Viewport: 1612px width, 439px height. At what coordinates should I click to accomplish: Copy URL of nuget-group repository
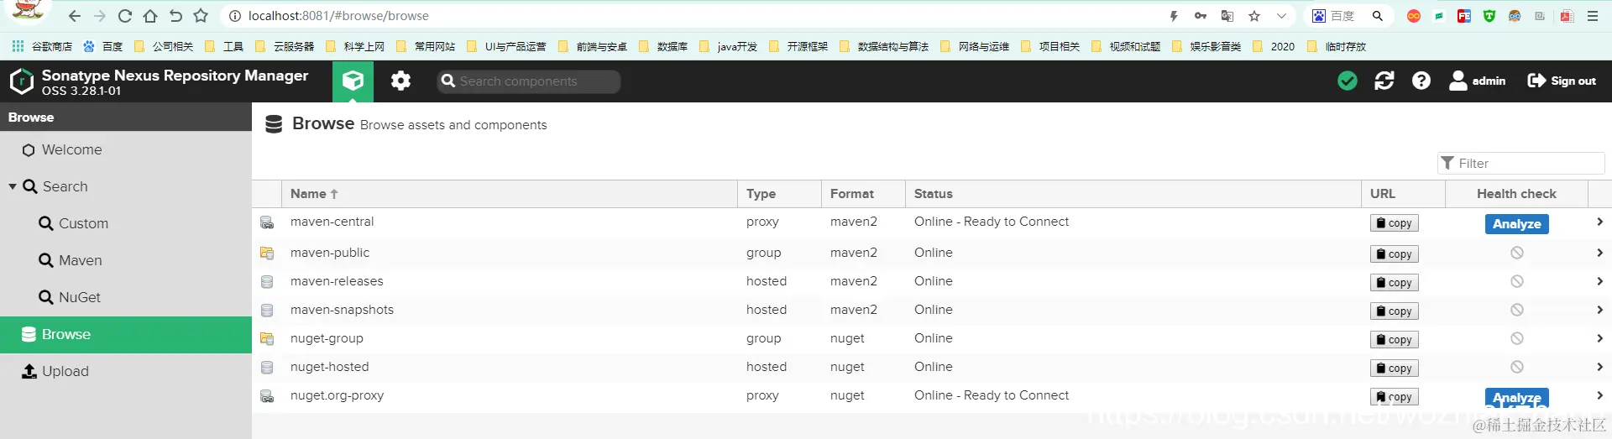click(1395, 340)
